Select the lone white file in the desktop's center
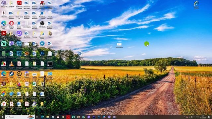This screenshot has height=119, width=212. [x=119, y=44]
